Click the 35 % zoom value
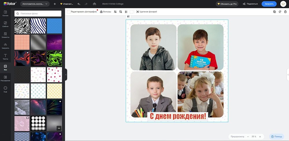The image size is (289, 141). tap(254, 137)
